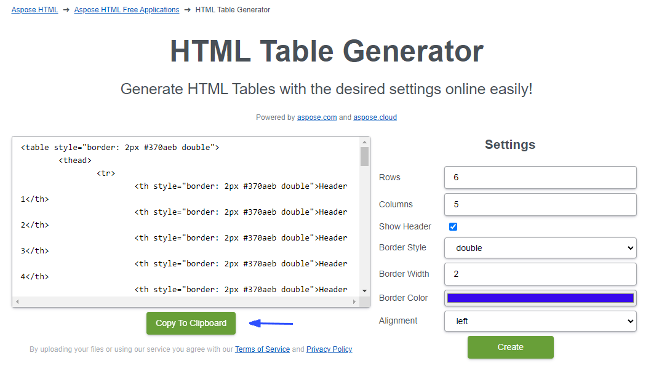Image resolution: width=651 pixels, height=382 pixels.
Task: Click the code area scroll up arrow
Action: point(364,142)
